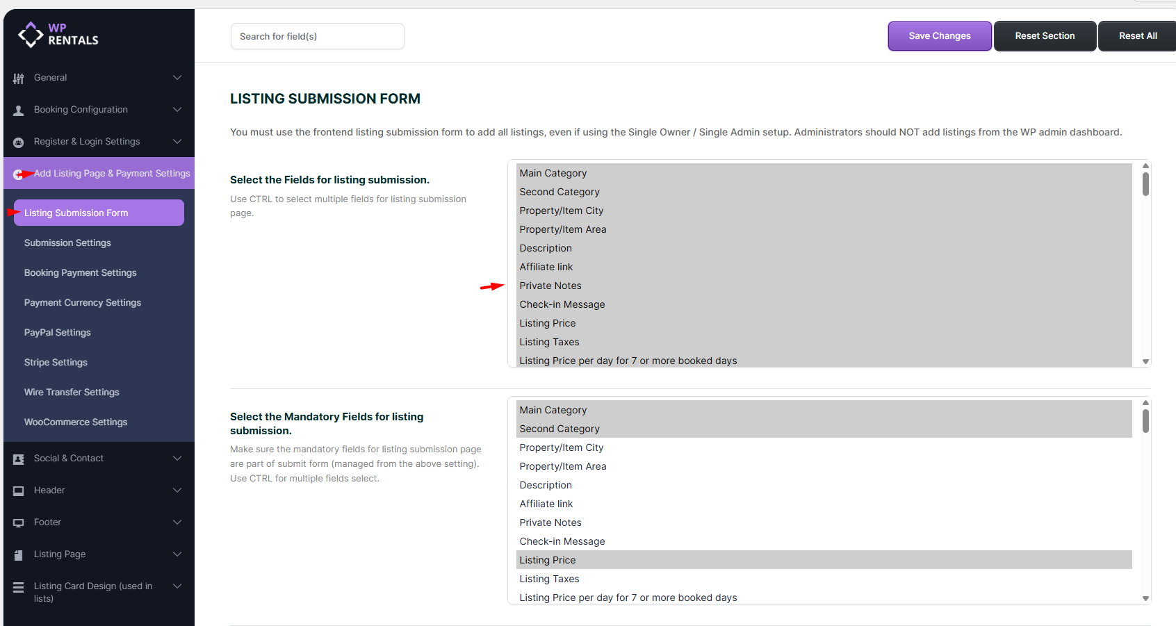1176x626 pixels.
Task: Click the Listing Card Design list icon
Action: pyautogui.click(x=19, y=588)
